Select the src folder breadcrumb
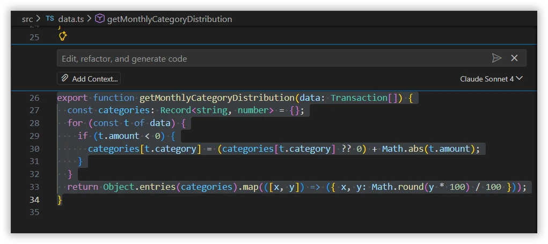548x244 pixels. 27,19
